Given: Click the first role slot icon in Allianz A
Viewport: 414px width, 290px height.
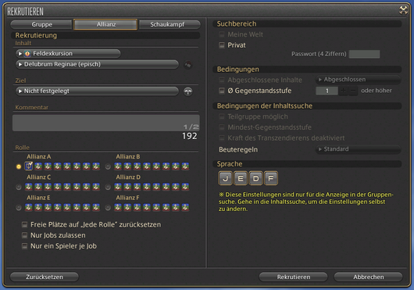Looking at the screenshot, I should click(x=29, y=166).
